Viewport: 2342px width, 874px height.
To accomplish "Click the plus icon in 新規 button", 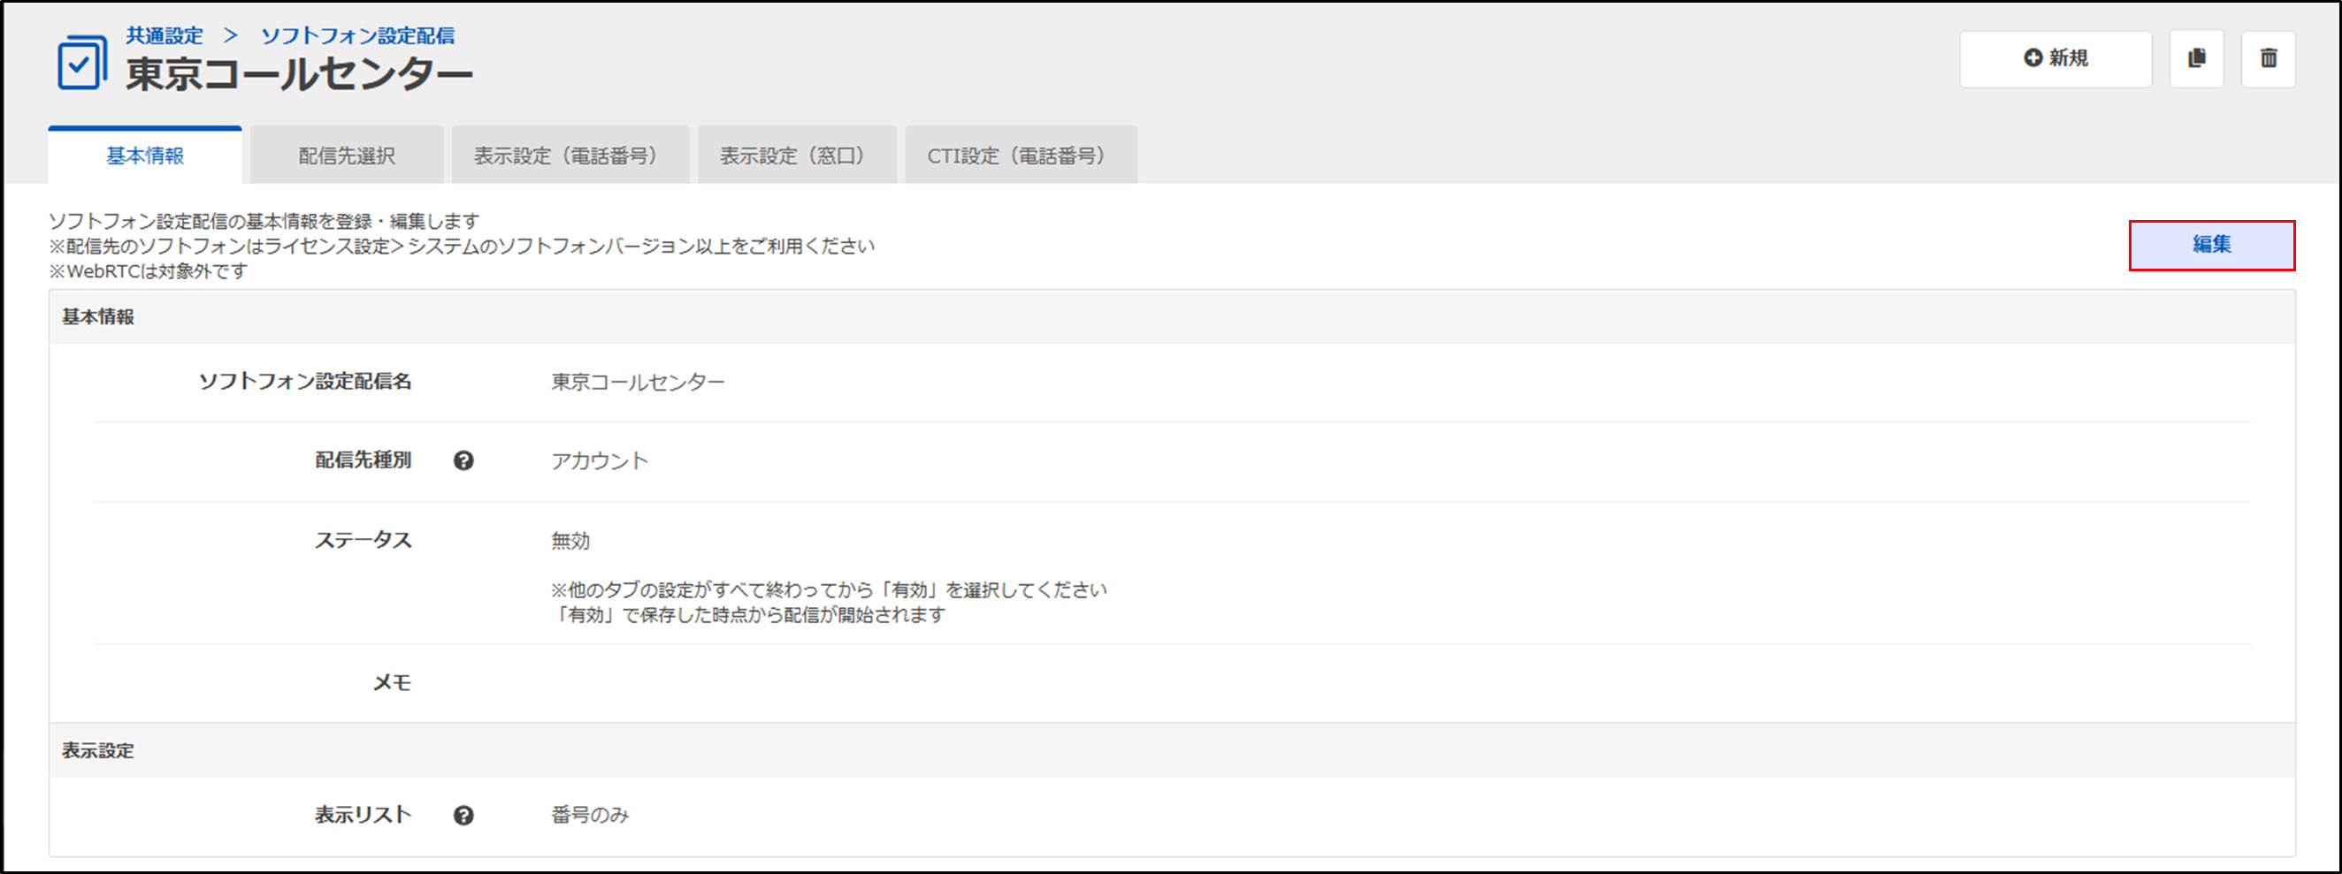I will 2032,58.
